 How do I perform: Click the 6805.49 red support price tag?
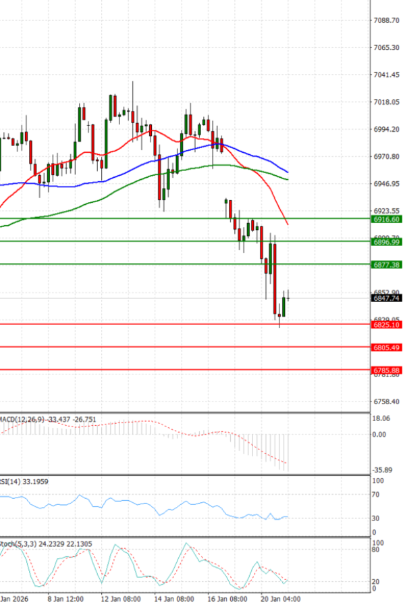pyautogui.click(x=387, y=347)
